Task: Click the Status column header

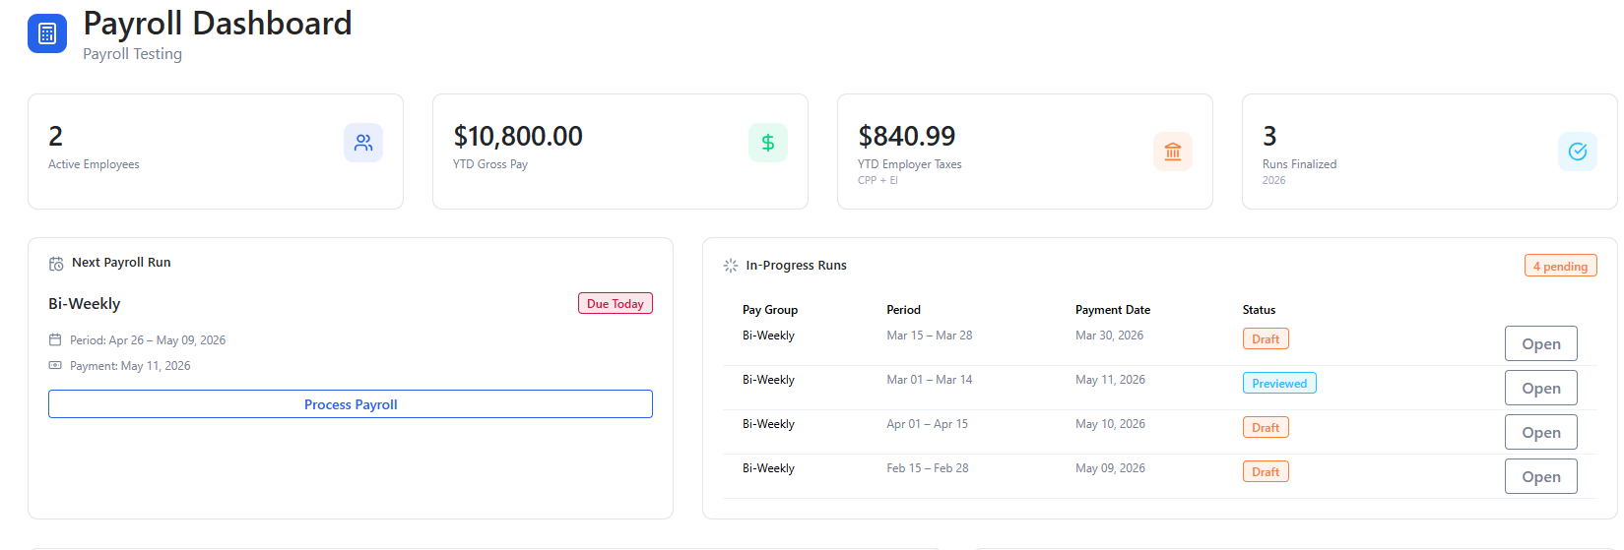Action: pyautogui.click(x=1259, y=310)
